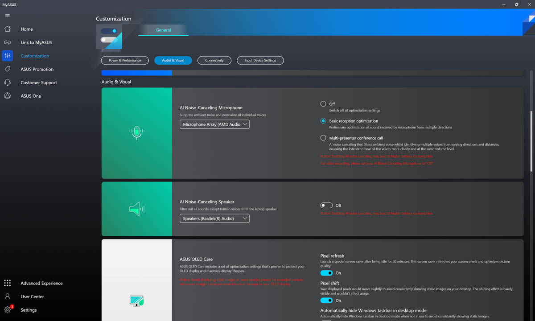Click the OLED Care monitor icon
The image size is (535, 321).
pyautogui.click(x=137, y=301)
